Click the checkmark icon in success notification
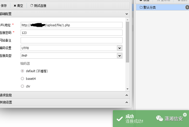The width and height of the screenshot is (189, 127). point(120,119)
